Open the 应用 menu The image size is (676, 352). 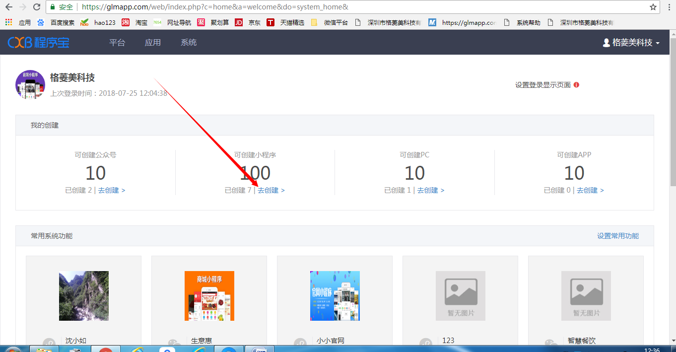pos(153,43)
